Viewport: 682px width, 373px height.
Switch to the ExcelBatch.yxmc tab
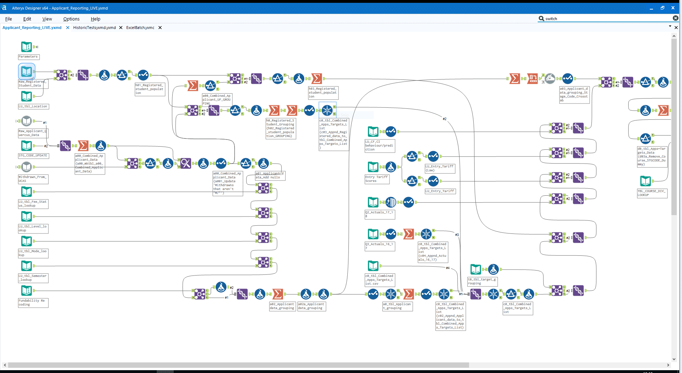point(139,28)
